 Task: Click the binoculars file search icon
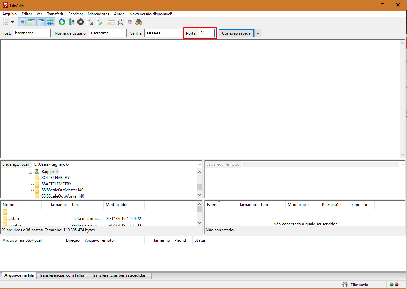139,22
